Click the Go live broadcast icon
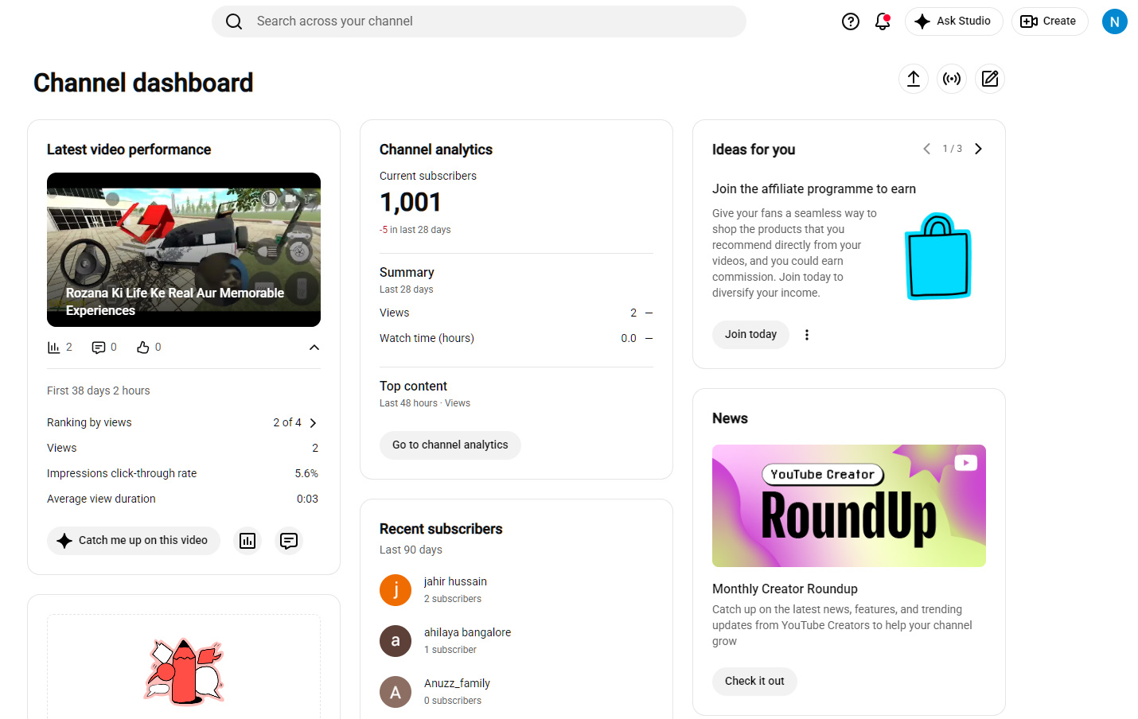 (952, 79)
